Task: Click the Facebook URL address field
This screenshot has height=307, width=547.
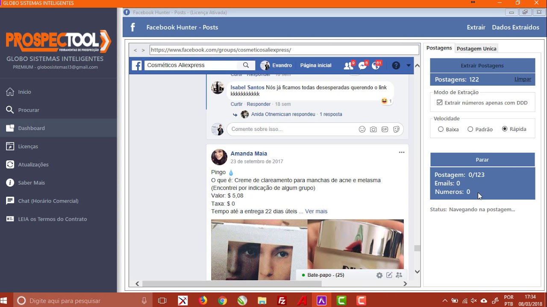Action: (x=284, y=50)
